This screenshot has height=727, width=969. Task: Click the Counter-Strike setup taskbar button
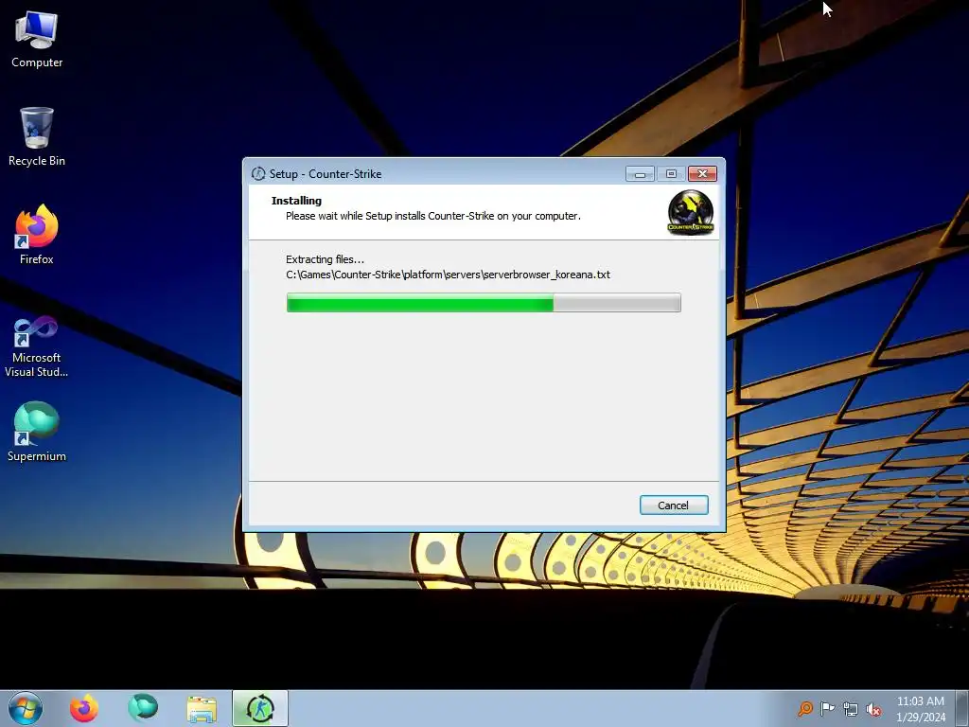point(260,708)
